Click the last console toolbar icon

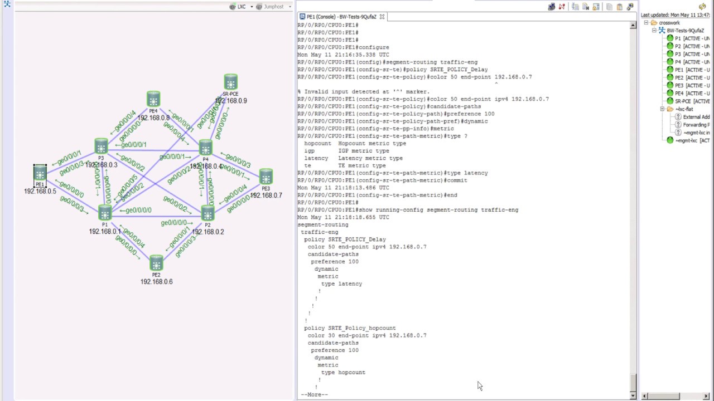(x=630, y=7)
